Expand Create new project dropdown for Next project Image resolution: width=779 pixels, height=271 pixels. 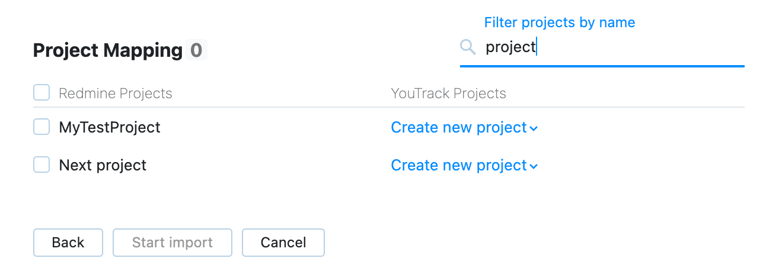click(x=459, y=165)
